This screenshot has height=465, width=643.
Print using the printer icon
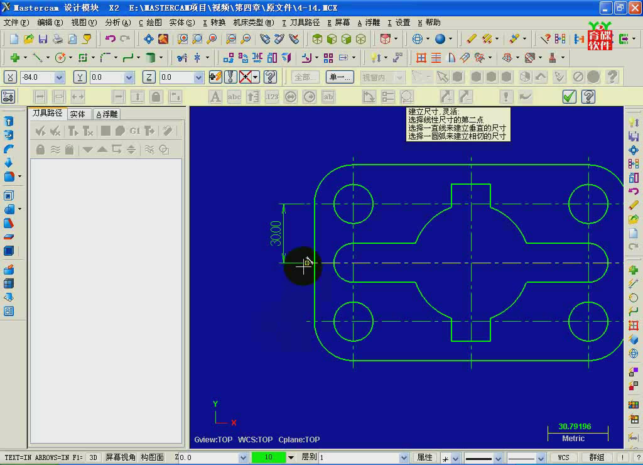point(58,39)
